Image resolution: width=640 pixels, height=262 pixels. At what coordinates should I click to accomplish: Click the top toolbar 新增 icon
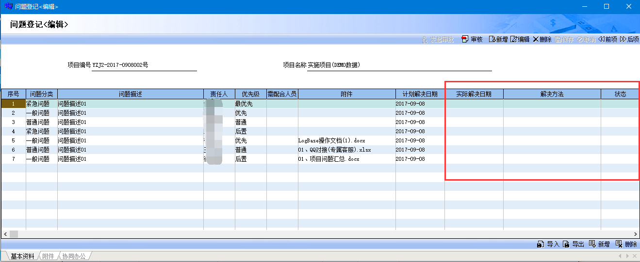coord(498,39)
